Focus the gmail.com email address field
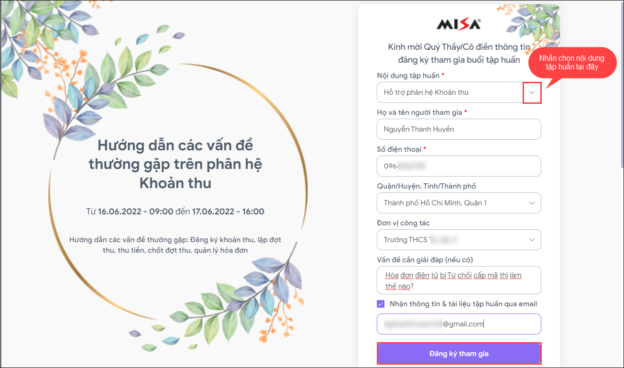Screen dimensions: 624x368 coord(459,324)
